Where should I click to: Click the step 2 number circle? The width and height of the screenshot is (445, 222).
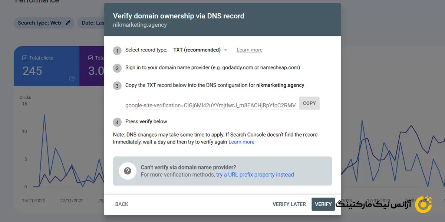click(x=117, y=68)
